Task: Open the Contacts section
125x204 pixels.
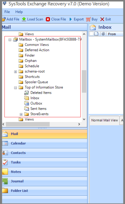Action: [45, 153]
